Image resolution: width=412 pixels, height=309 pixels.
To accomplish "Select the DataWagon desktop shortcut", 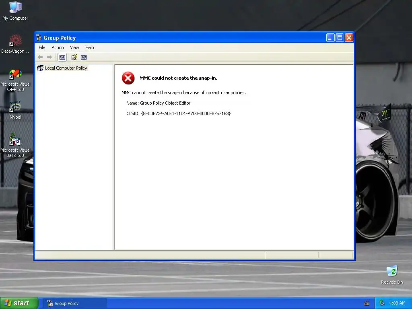I will 15,43.
